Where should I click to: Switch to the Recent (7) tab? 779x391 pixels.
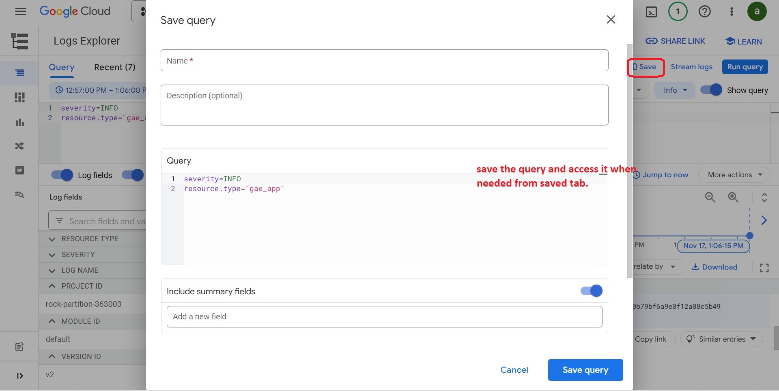coord(114,67)
